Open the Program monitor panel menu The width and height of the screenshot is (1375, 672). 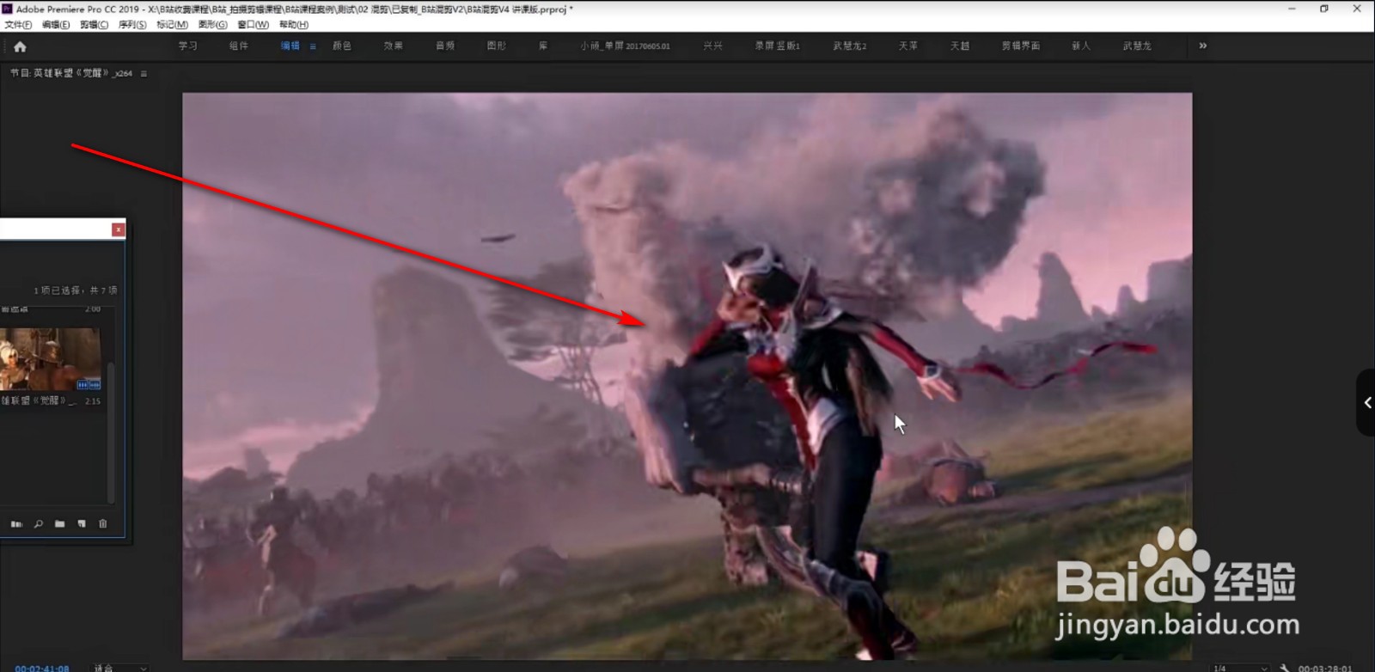coord(144,74)
